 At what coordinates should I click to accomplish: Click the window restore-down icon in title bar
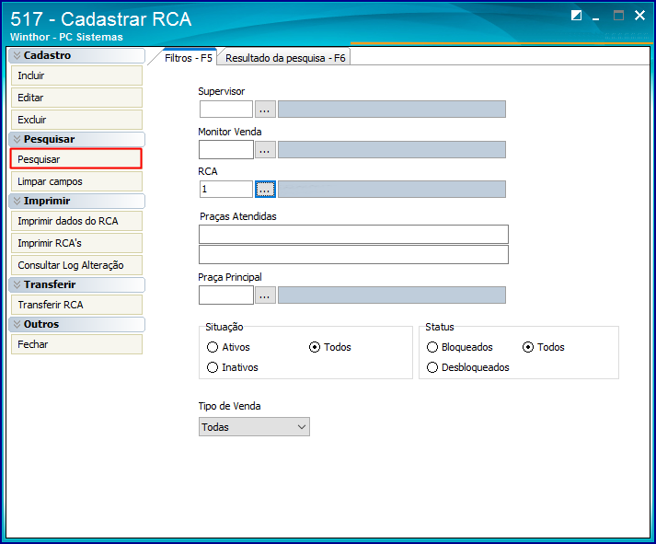pos(577,16)
